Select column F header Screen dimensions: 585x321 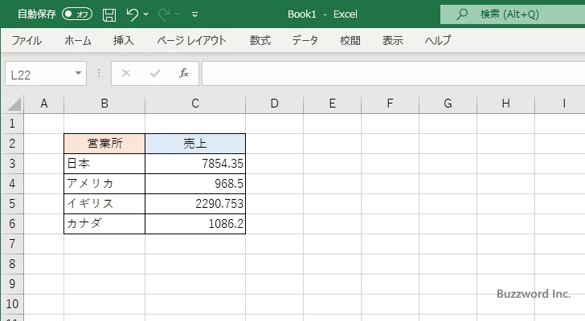coord(390,104)
